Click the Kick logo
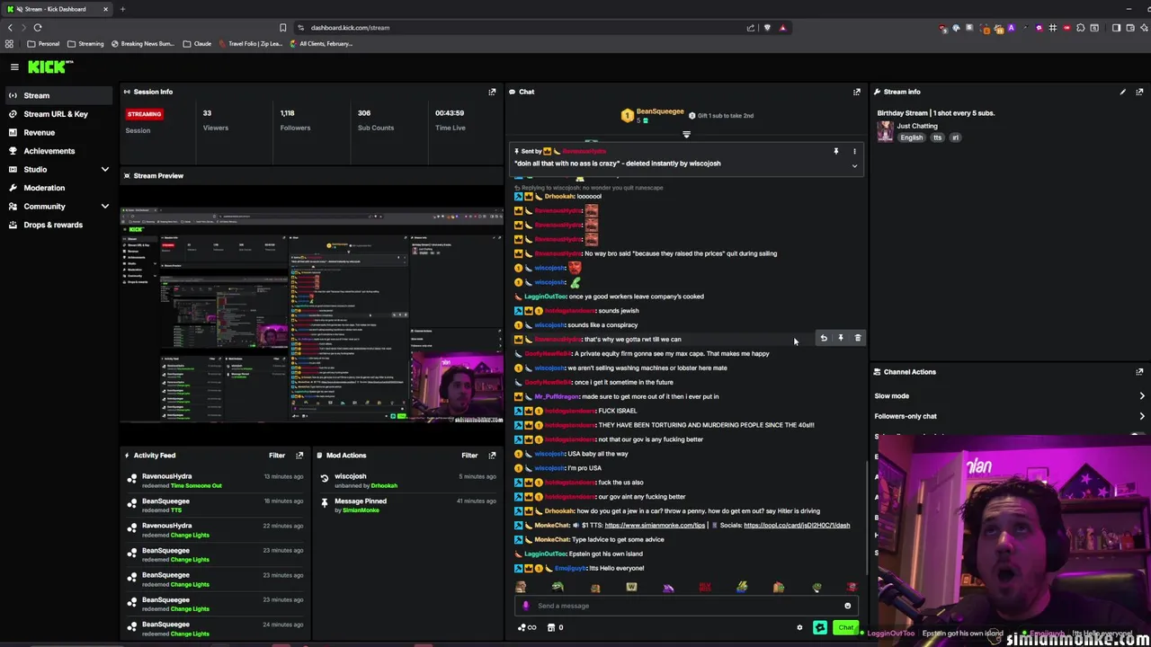The width and height of the screenshot is (1151, 647). (49, 66)
